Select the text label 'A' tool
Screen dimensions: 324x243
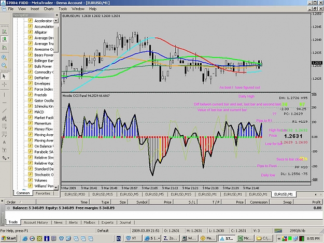coord(4,142)
